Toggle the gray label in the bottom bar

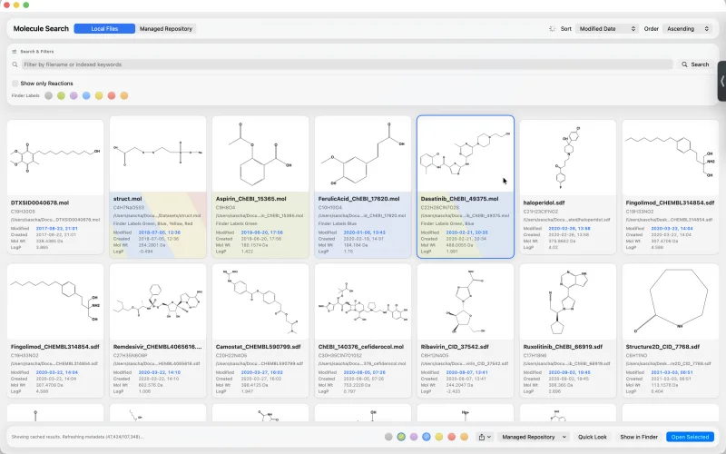pyautogui.click(x=388, y=437)
